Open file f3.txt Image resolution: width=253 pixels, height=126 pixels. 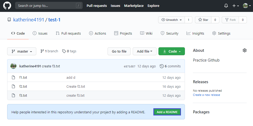pos(23,96)
